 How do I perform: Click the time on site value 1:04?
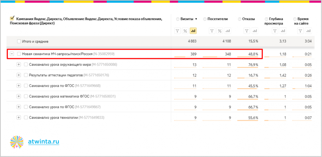[308, 86]
